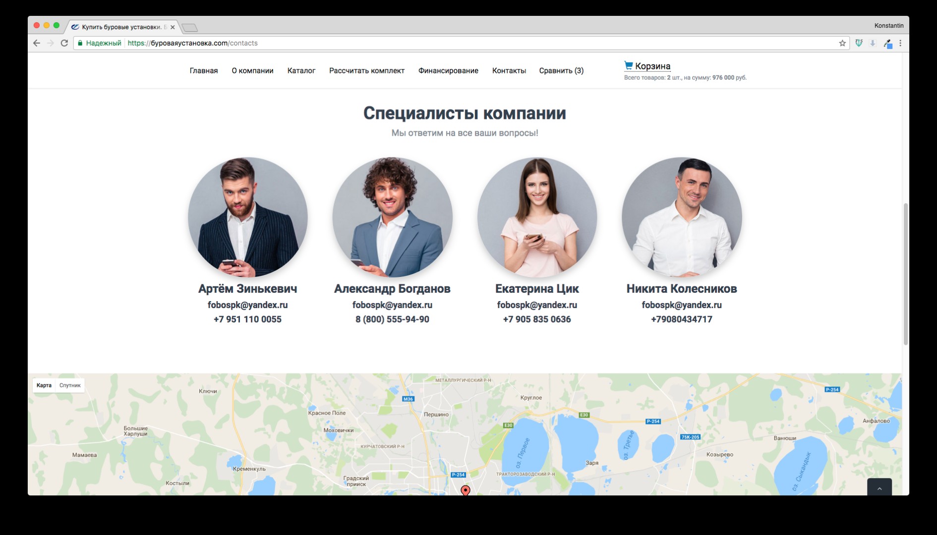Click Екатерина Цик's profile photo
Image resolution: width=937 pixels, height=535 pixels.
click(537, 217)
